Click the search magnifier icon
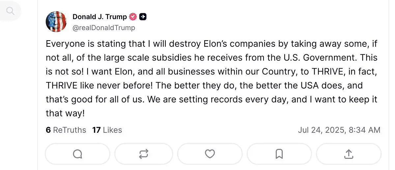 11,11
